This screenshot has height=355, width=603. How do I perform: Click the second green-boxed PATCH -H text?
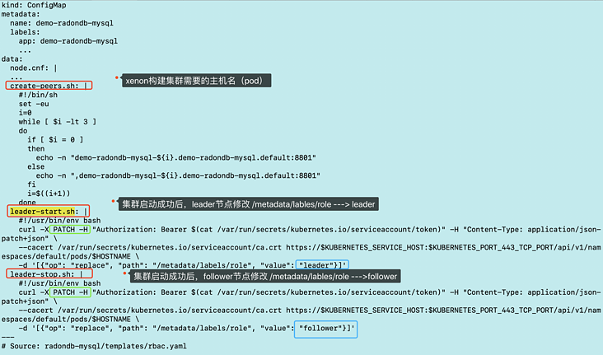[x=70, y=292]
